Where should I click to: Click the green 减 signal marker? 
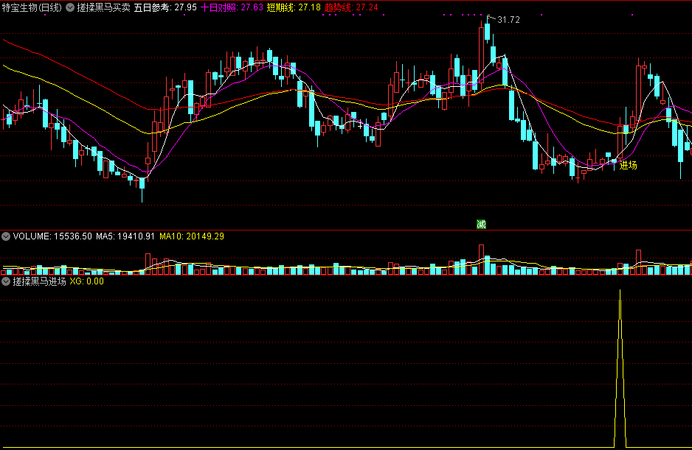[x=481, y=225]
